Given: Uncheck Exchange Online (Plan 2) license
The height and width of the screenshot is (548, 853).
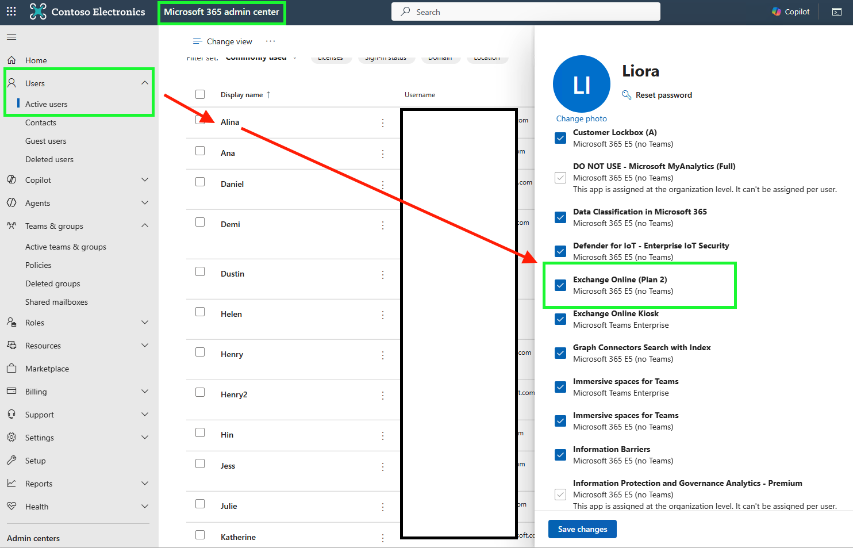Looking at the screenshot, I should pyautogui.click(x=560, y=285).
